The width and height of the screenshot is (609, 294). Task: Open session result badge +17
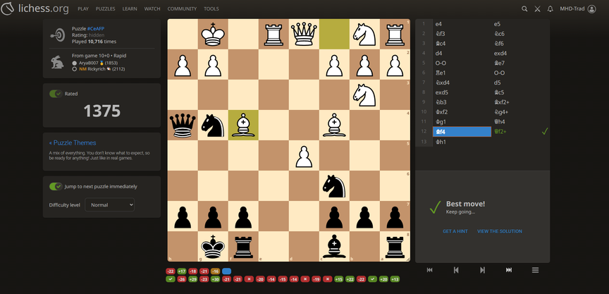pyautogui.click(x=181, y=271)
